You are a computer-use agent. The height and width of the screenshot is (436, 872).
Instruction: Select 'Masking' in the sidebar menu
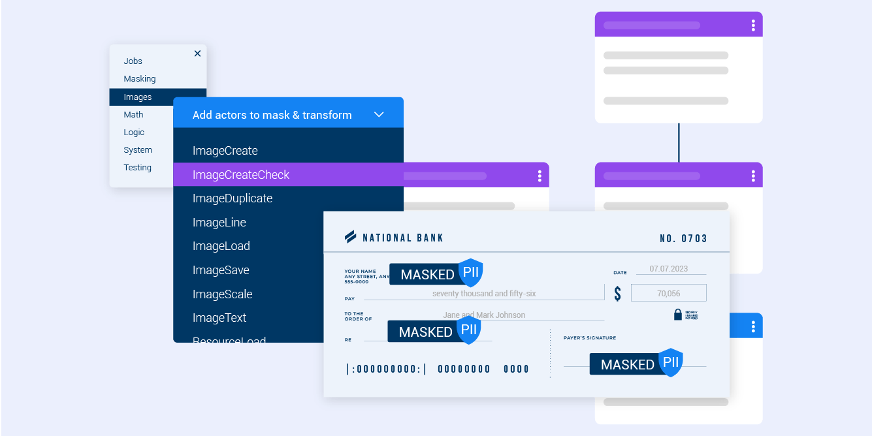point(138,78)
